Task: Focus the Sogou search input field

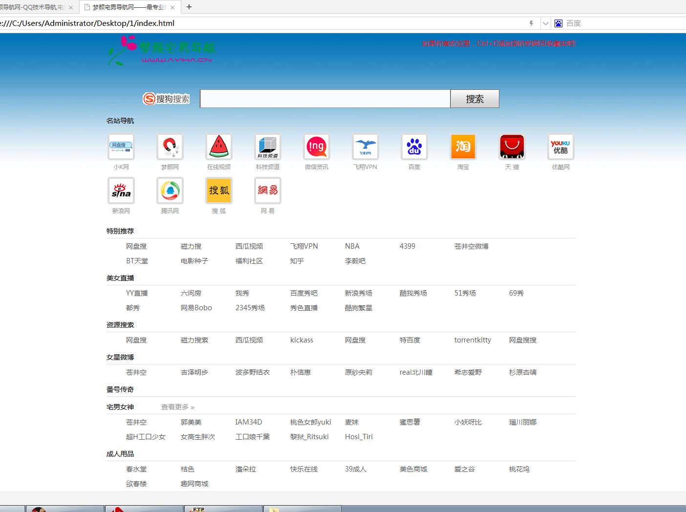Action: click(325, 99)
